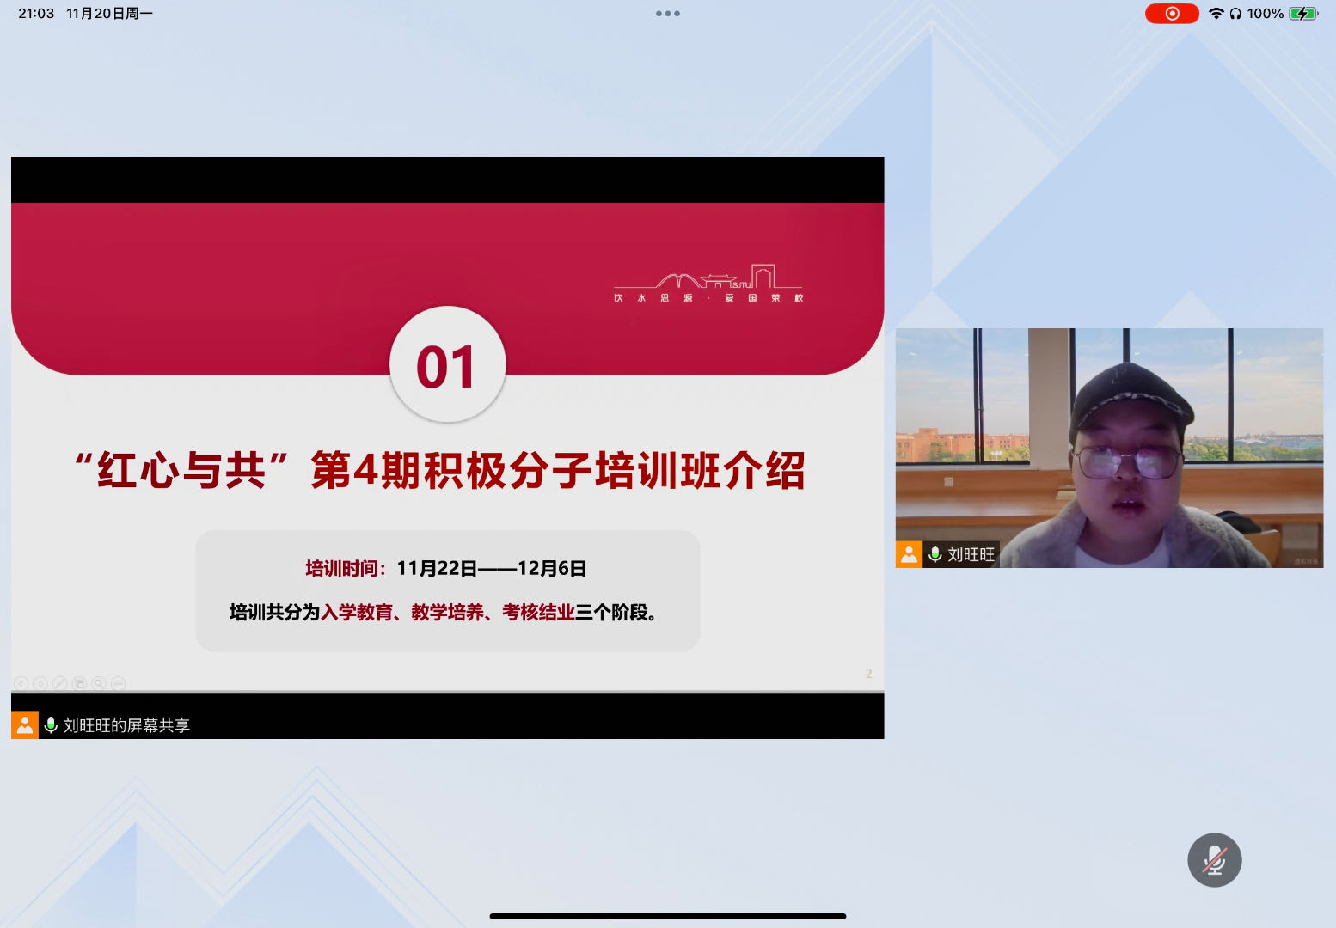Tap the 01 circle on shared slide
Viewport: 1336px width, 928px height.
pyautogui.click(x=447, y=365)
